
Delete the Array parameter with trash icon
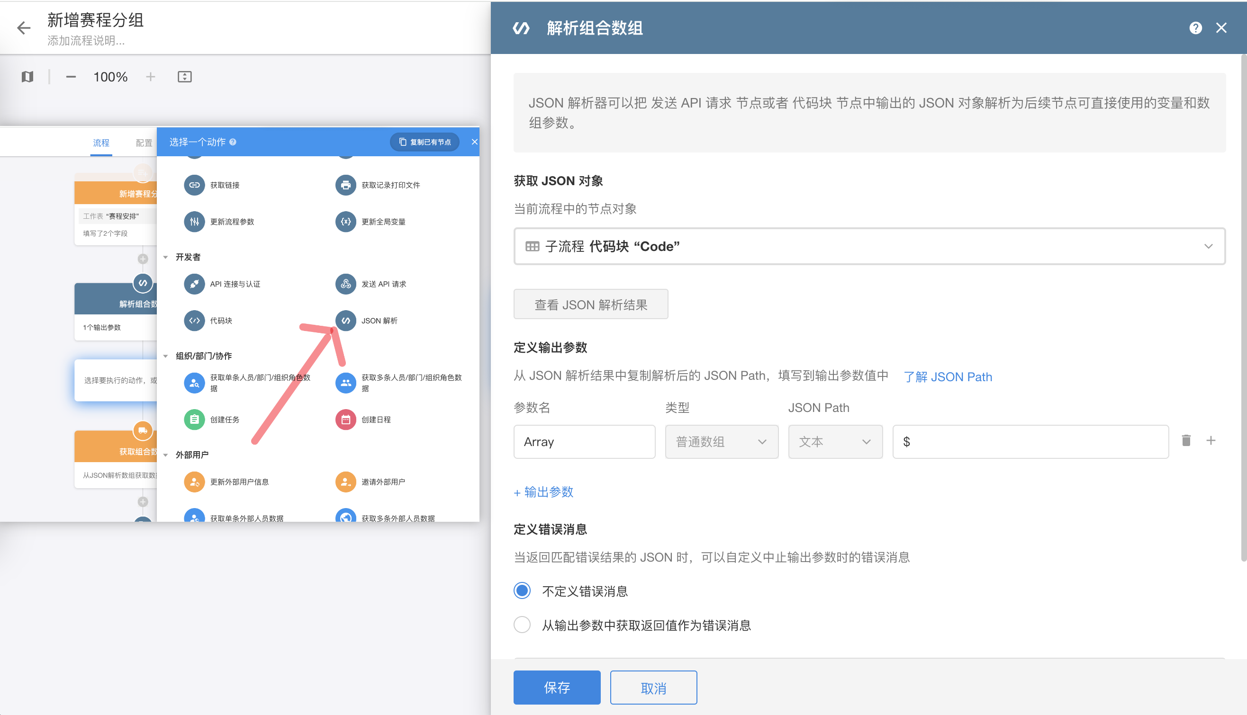pyautogui.click(x=1185, y=440)
